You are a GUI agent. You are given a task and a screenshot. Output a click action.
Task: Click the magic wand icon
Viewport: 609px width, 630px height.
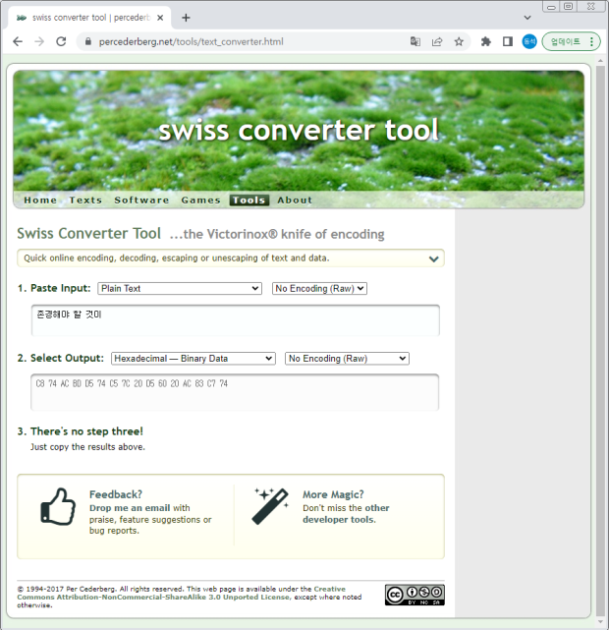pos(270,506)
